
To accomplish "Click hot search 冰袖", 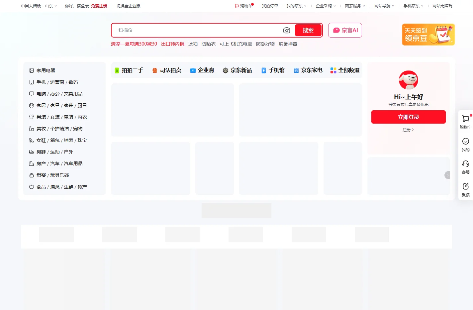I will 193,44.
